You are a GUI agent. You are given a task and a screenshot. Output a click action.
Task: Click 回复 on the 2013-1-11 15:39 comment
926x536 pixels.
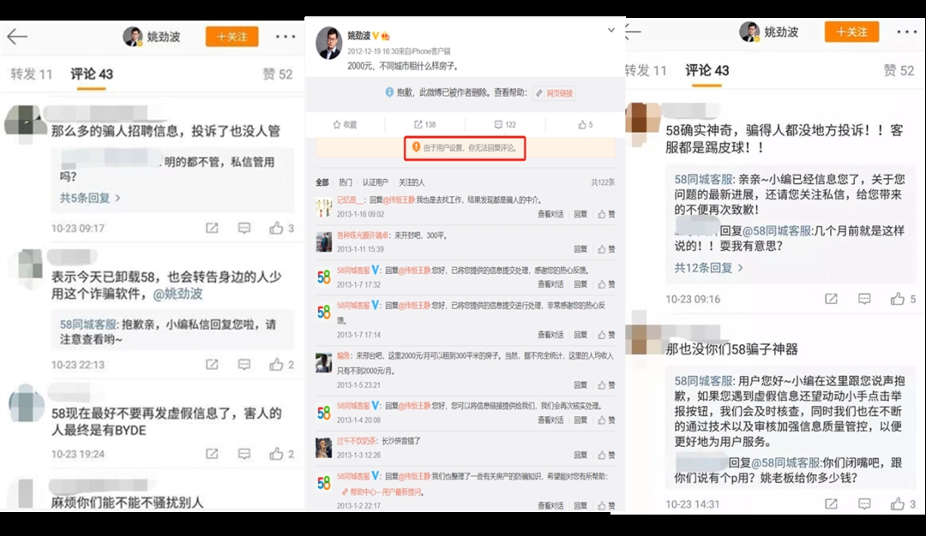(x=580, y=249)
